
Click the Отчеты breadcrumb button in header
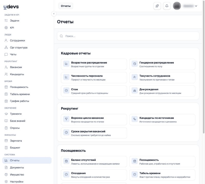click(66, 6)
